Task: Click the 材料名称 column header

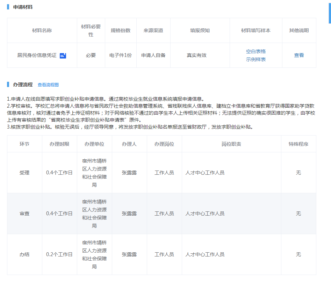Action: click(x=42, y=30)
